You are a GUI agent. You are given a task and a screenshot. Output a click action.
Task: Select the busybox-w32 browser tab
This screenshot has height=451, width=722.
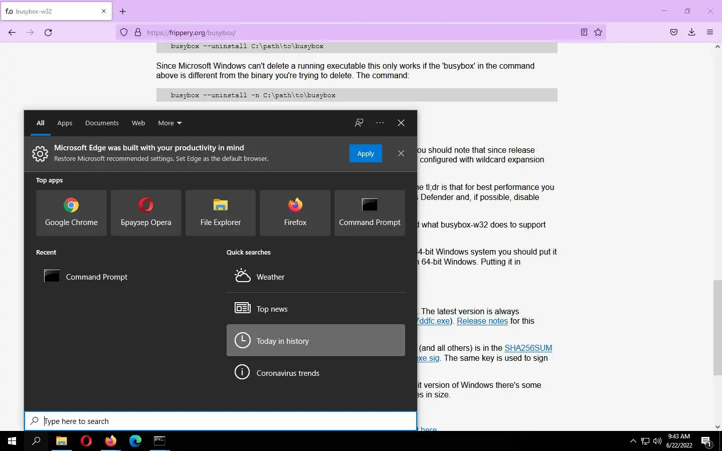coord(56,11)
